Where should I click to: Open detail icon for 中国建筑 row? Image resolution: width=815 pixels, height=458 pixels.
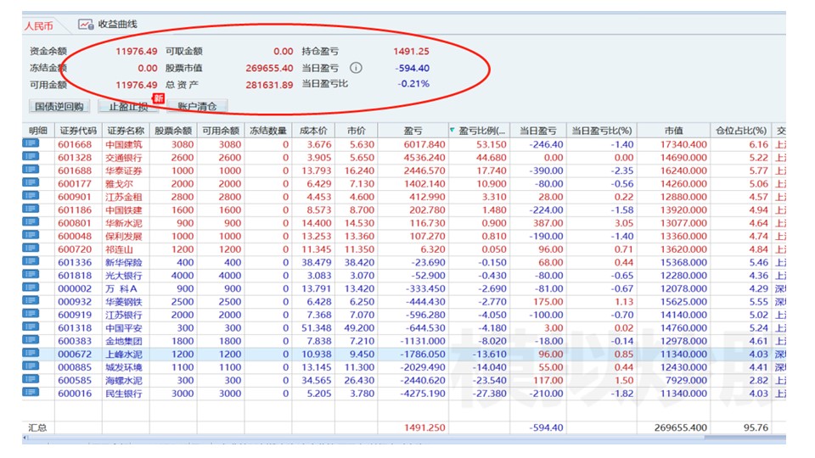click(31, 143)
